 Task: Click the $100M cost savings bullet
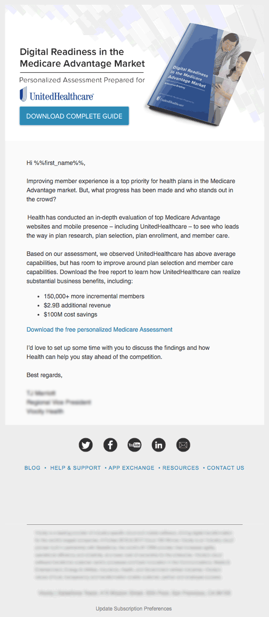click(70, 314)
